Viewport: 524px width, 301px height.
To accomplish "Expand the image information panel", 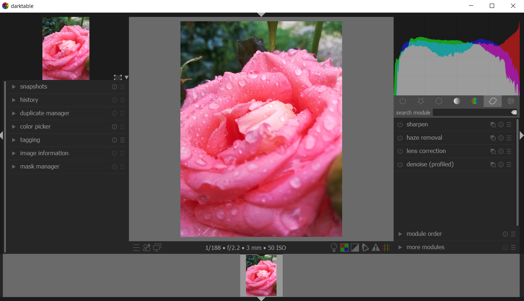I will coord(44,153).
